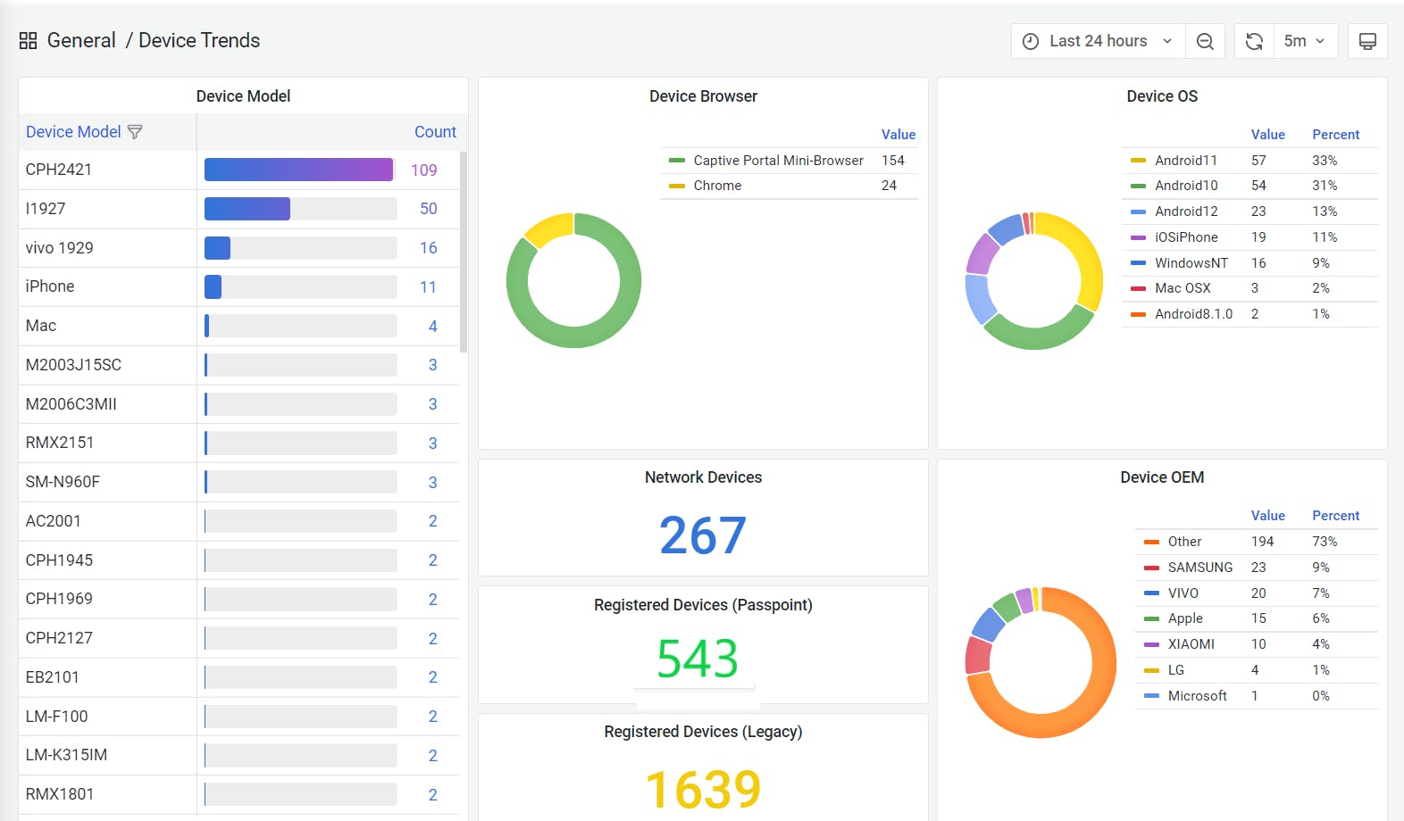
Task: Cycle the TV view mode
Action: [1367, 41]
